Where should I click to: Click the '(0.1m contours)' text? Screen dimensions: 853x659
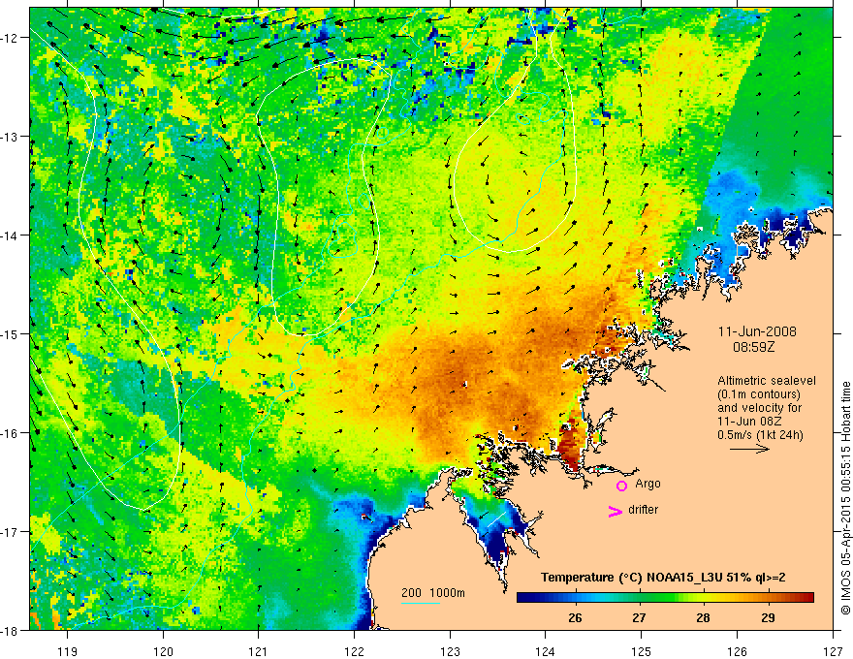pyautogui.click(x=759, y=394)
